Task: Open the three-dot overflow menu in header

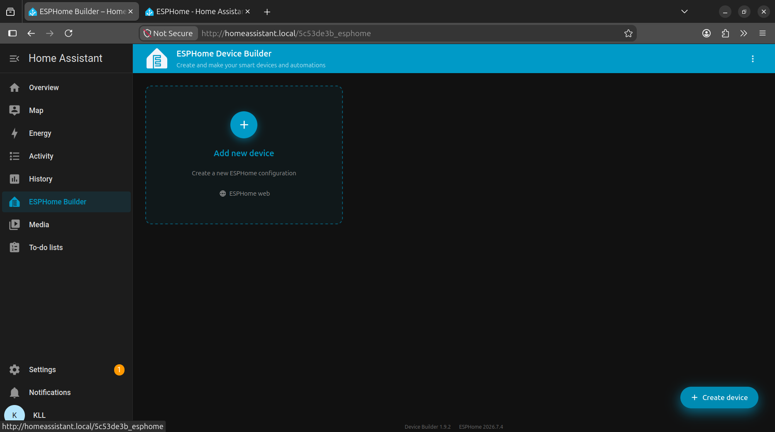Action: (x=753, y=59)
